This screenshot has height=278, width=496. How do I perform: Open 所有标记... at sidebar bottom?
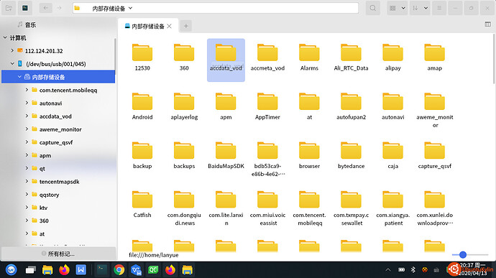click(x=58, y=254)
